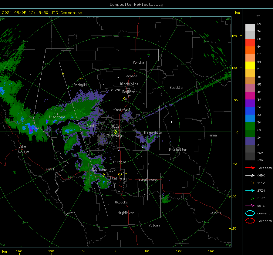273x255 pixels.
Task: Click the Olds town label
Action: 116,126
